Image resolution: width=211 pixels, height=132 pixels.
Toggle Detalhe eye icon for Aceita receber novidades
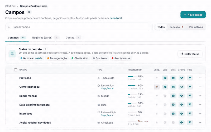[181, 122]
